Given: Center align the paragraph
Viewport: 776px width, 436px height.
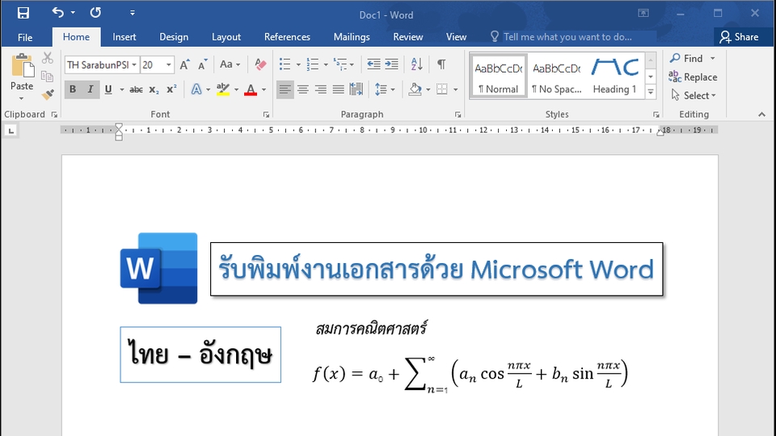Looking at the screenshot, I should [x=303, y=90].
